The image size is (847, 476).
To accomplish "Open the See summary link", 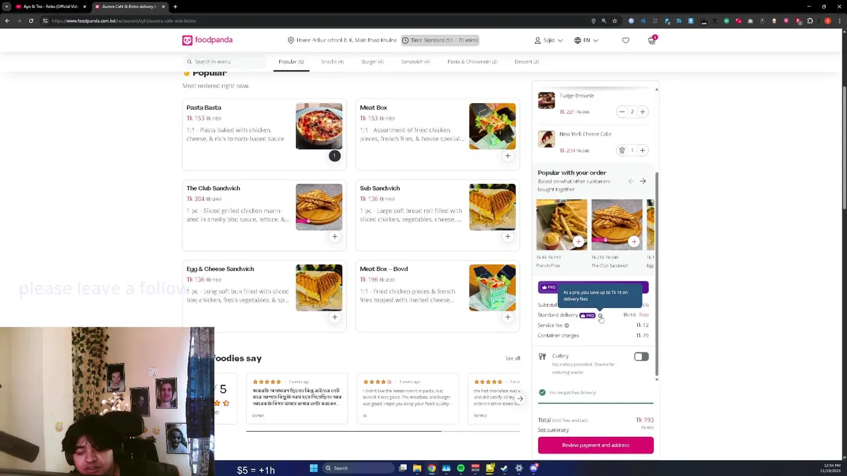I will point(553,430).
